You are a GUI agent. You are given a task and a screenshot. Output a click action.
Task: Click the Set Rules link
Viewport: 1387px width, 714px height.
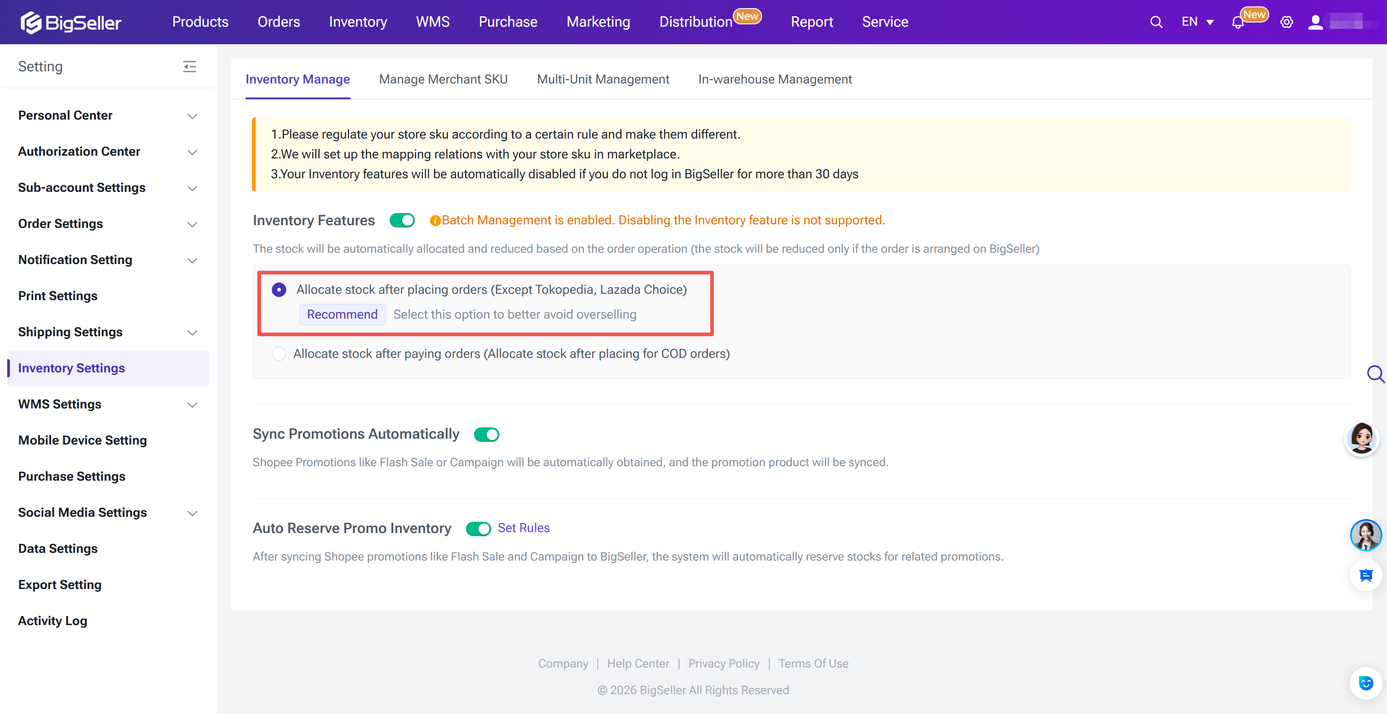pos(523,528)
